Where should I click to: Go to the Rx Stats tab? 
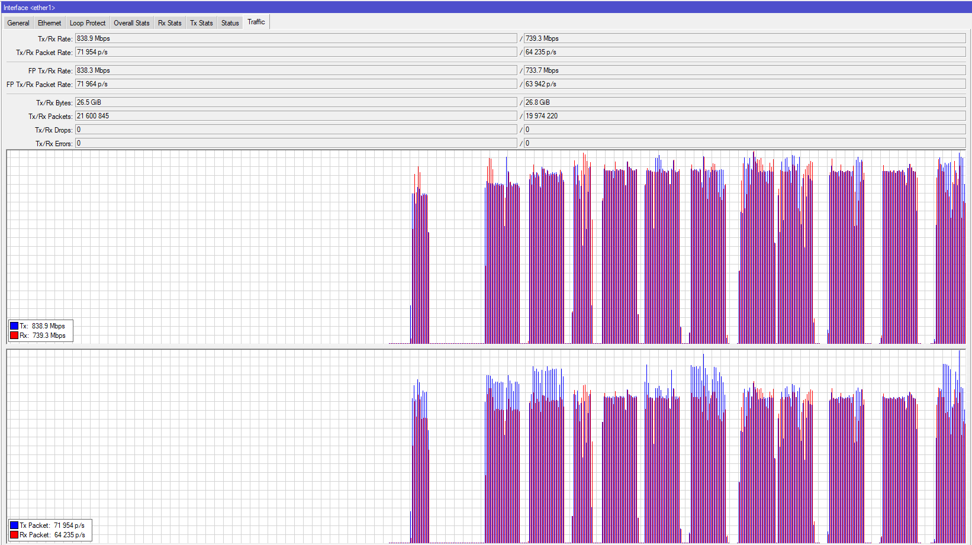coord(170,23)
